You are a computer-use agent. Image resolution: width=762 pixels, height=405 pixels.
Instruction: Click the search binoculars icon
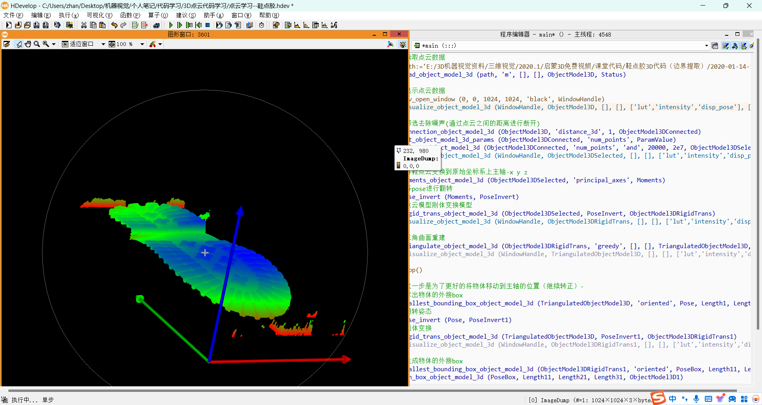pos(156,25)
